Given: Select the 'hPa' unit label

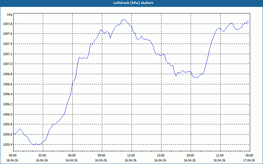Looking at the screenshot, I should click(10, 15).
